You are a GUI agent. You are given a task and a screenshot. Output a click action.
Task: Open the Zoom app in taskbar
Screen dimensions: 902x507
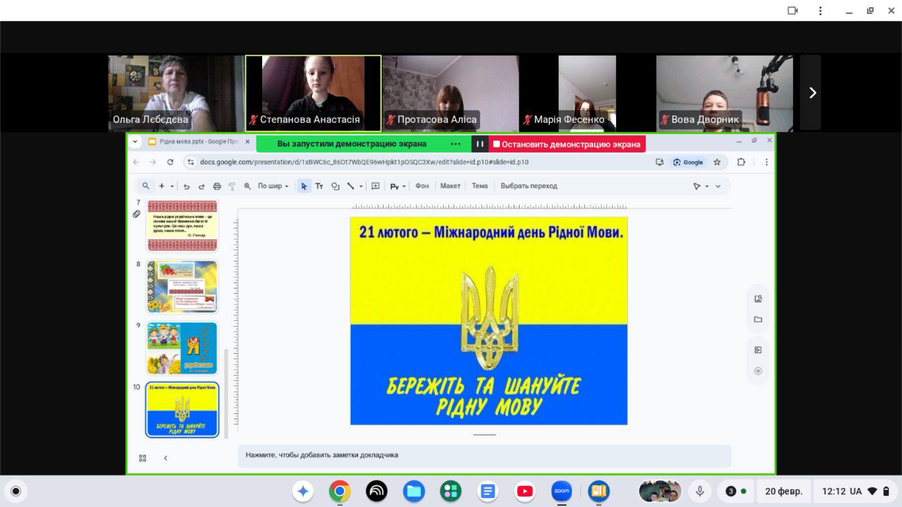pyautogui.click(x=561, y=491)
